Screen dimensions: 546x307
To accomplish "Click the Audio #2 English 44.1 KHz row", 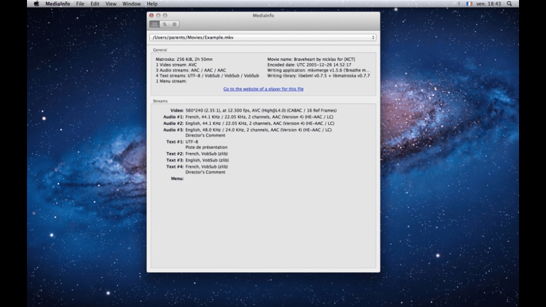I will [x=249, y=123].
